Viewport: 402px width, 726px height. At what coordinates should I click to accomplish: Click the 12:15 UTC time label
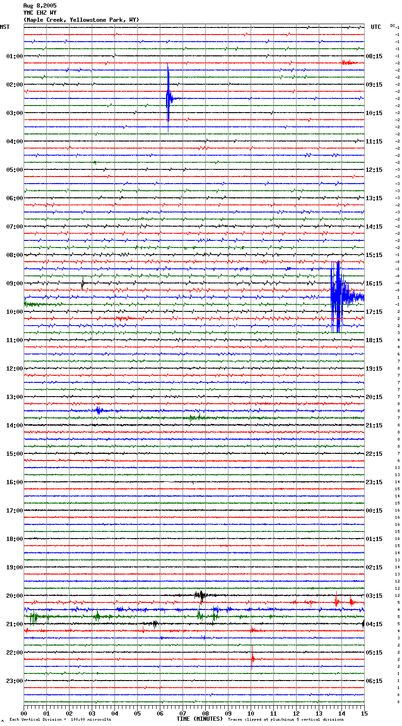click(x=374, y=170)
